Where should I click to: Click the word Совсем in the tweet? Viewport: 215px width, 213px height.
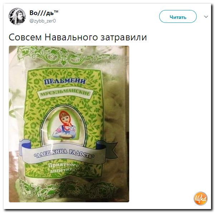coord(25,37)
